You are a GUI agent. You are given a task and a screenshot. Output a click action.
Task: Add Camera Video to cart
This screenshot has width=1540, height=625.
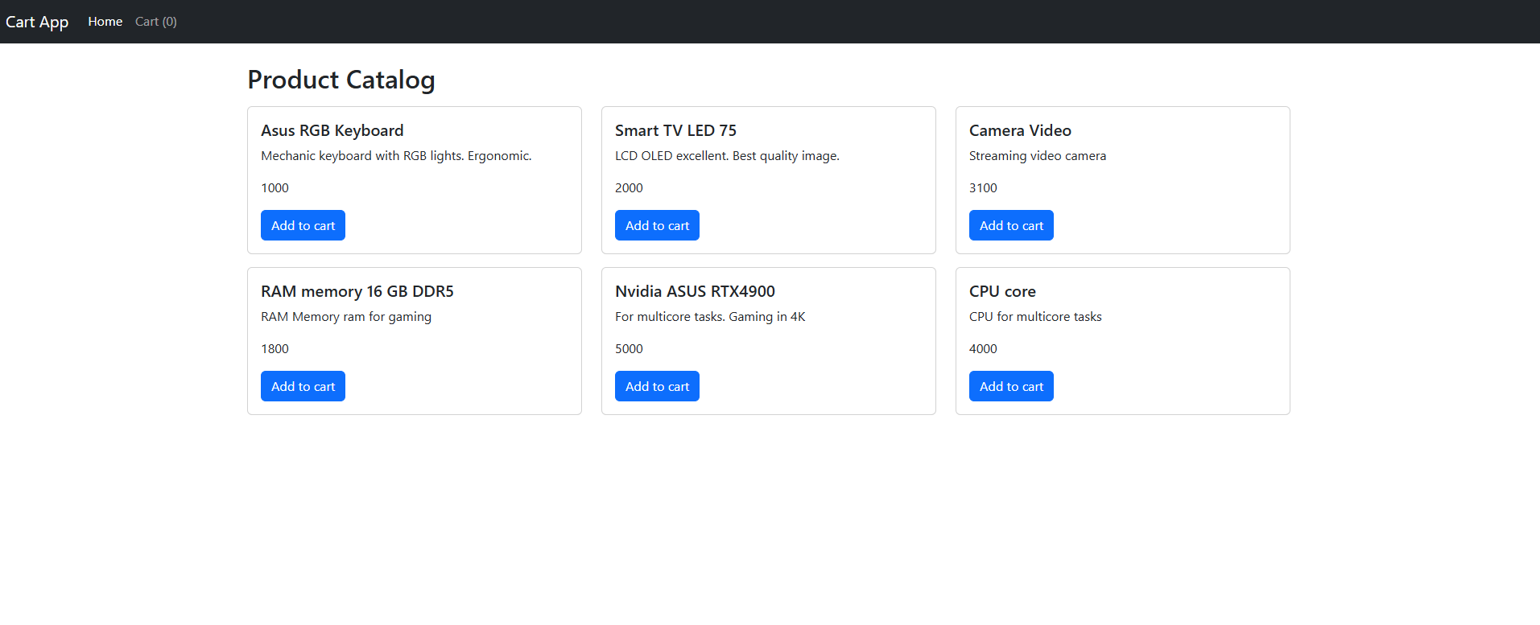tap(1011, 225)
